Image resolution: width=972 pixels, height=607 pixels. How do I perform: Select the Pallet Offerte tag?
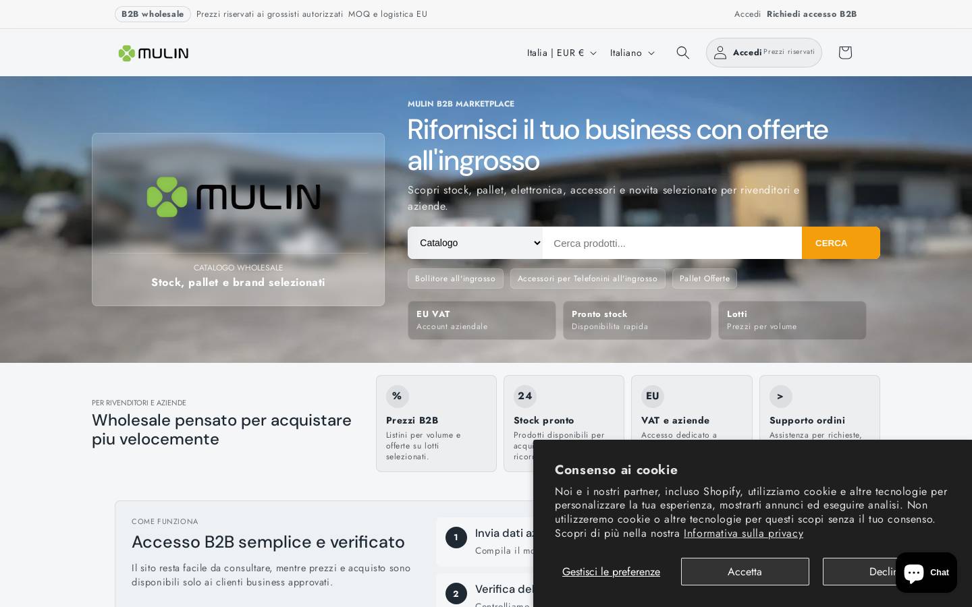click(x=705, y=279)
